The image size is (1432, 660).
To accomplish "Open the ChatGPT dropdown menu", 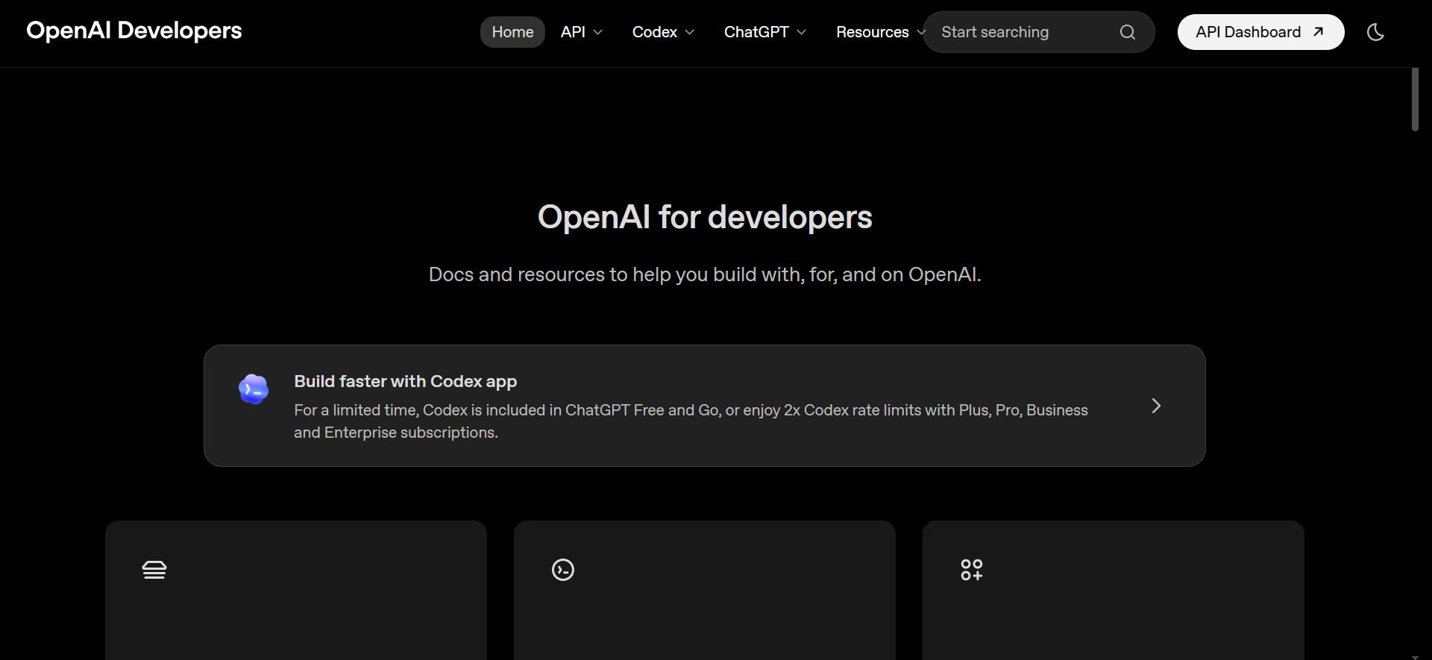I will click(x=765, y=32).
